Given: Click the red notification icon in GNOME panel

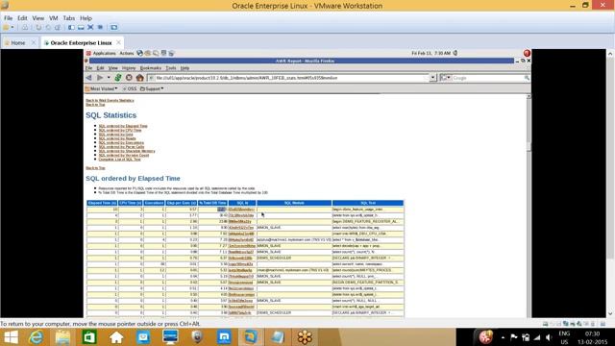Looking at the screenshot, I should pos(527,53).
